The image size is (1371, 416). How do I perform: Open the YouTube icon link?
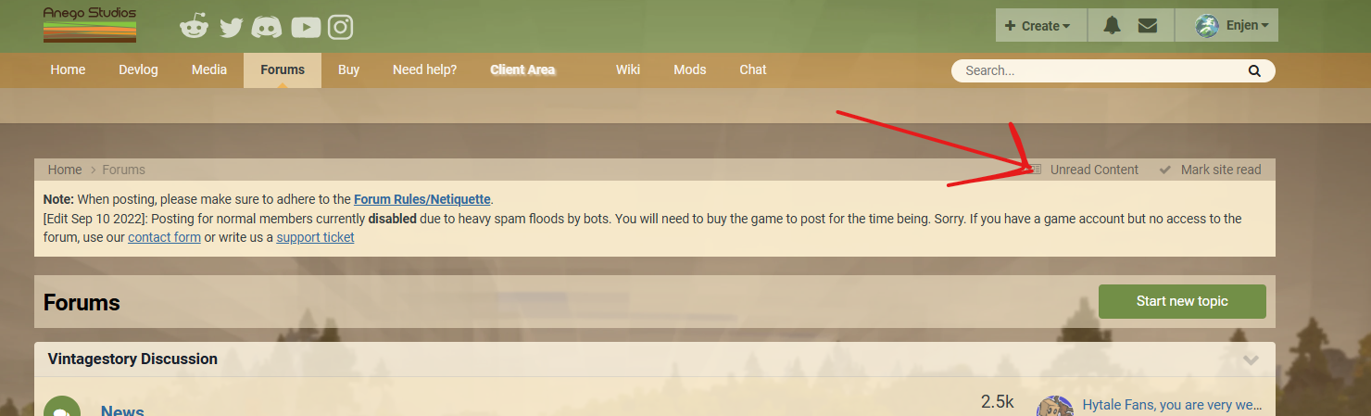tap(306, 28)
